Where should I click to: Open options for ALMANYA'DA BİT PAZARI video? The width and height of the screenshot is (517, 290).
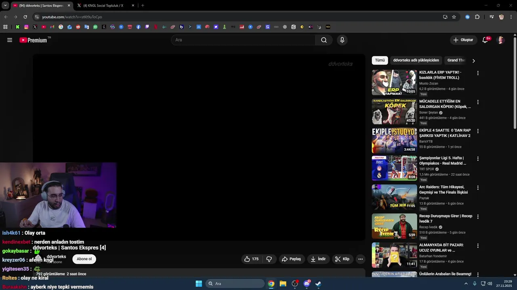478,246
